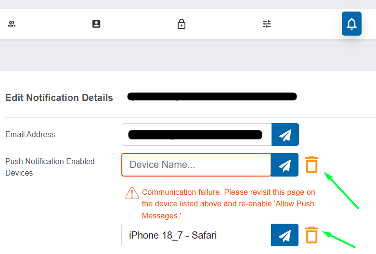The image size is (376, 254).
Task: Click the redacted text beside the heading
Action: point(212,97)
